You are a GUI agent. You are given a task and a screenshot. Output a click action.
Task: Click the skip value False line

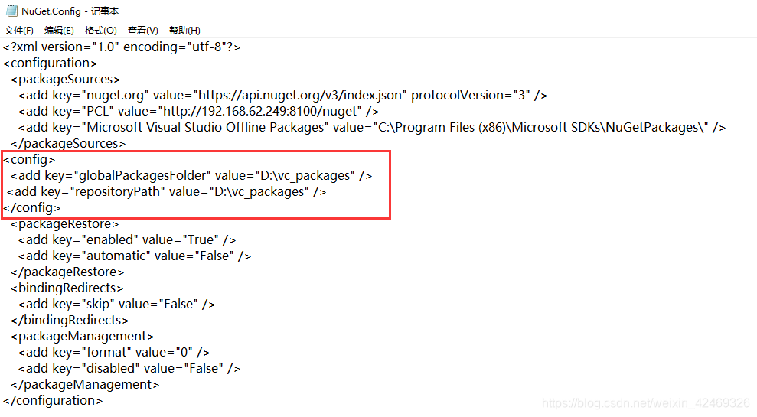[116, 304]
